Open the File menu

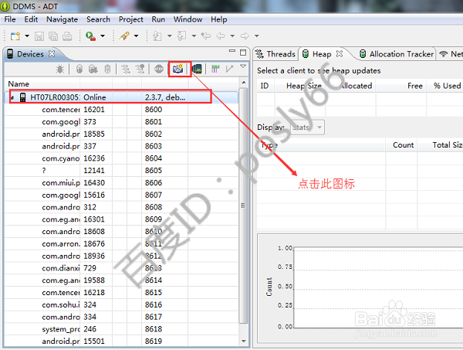click(x=10, y=19)
